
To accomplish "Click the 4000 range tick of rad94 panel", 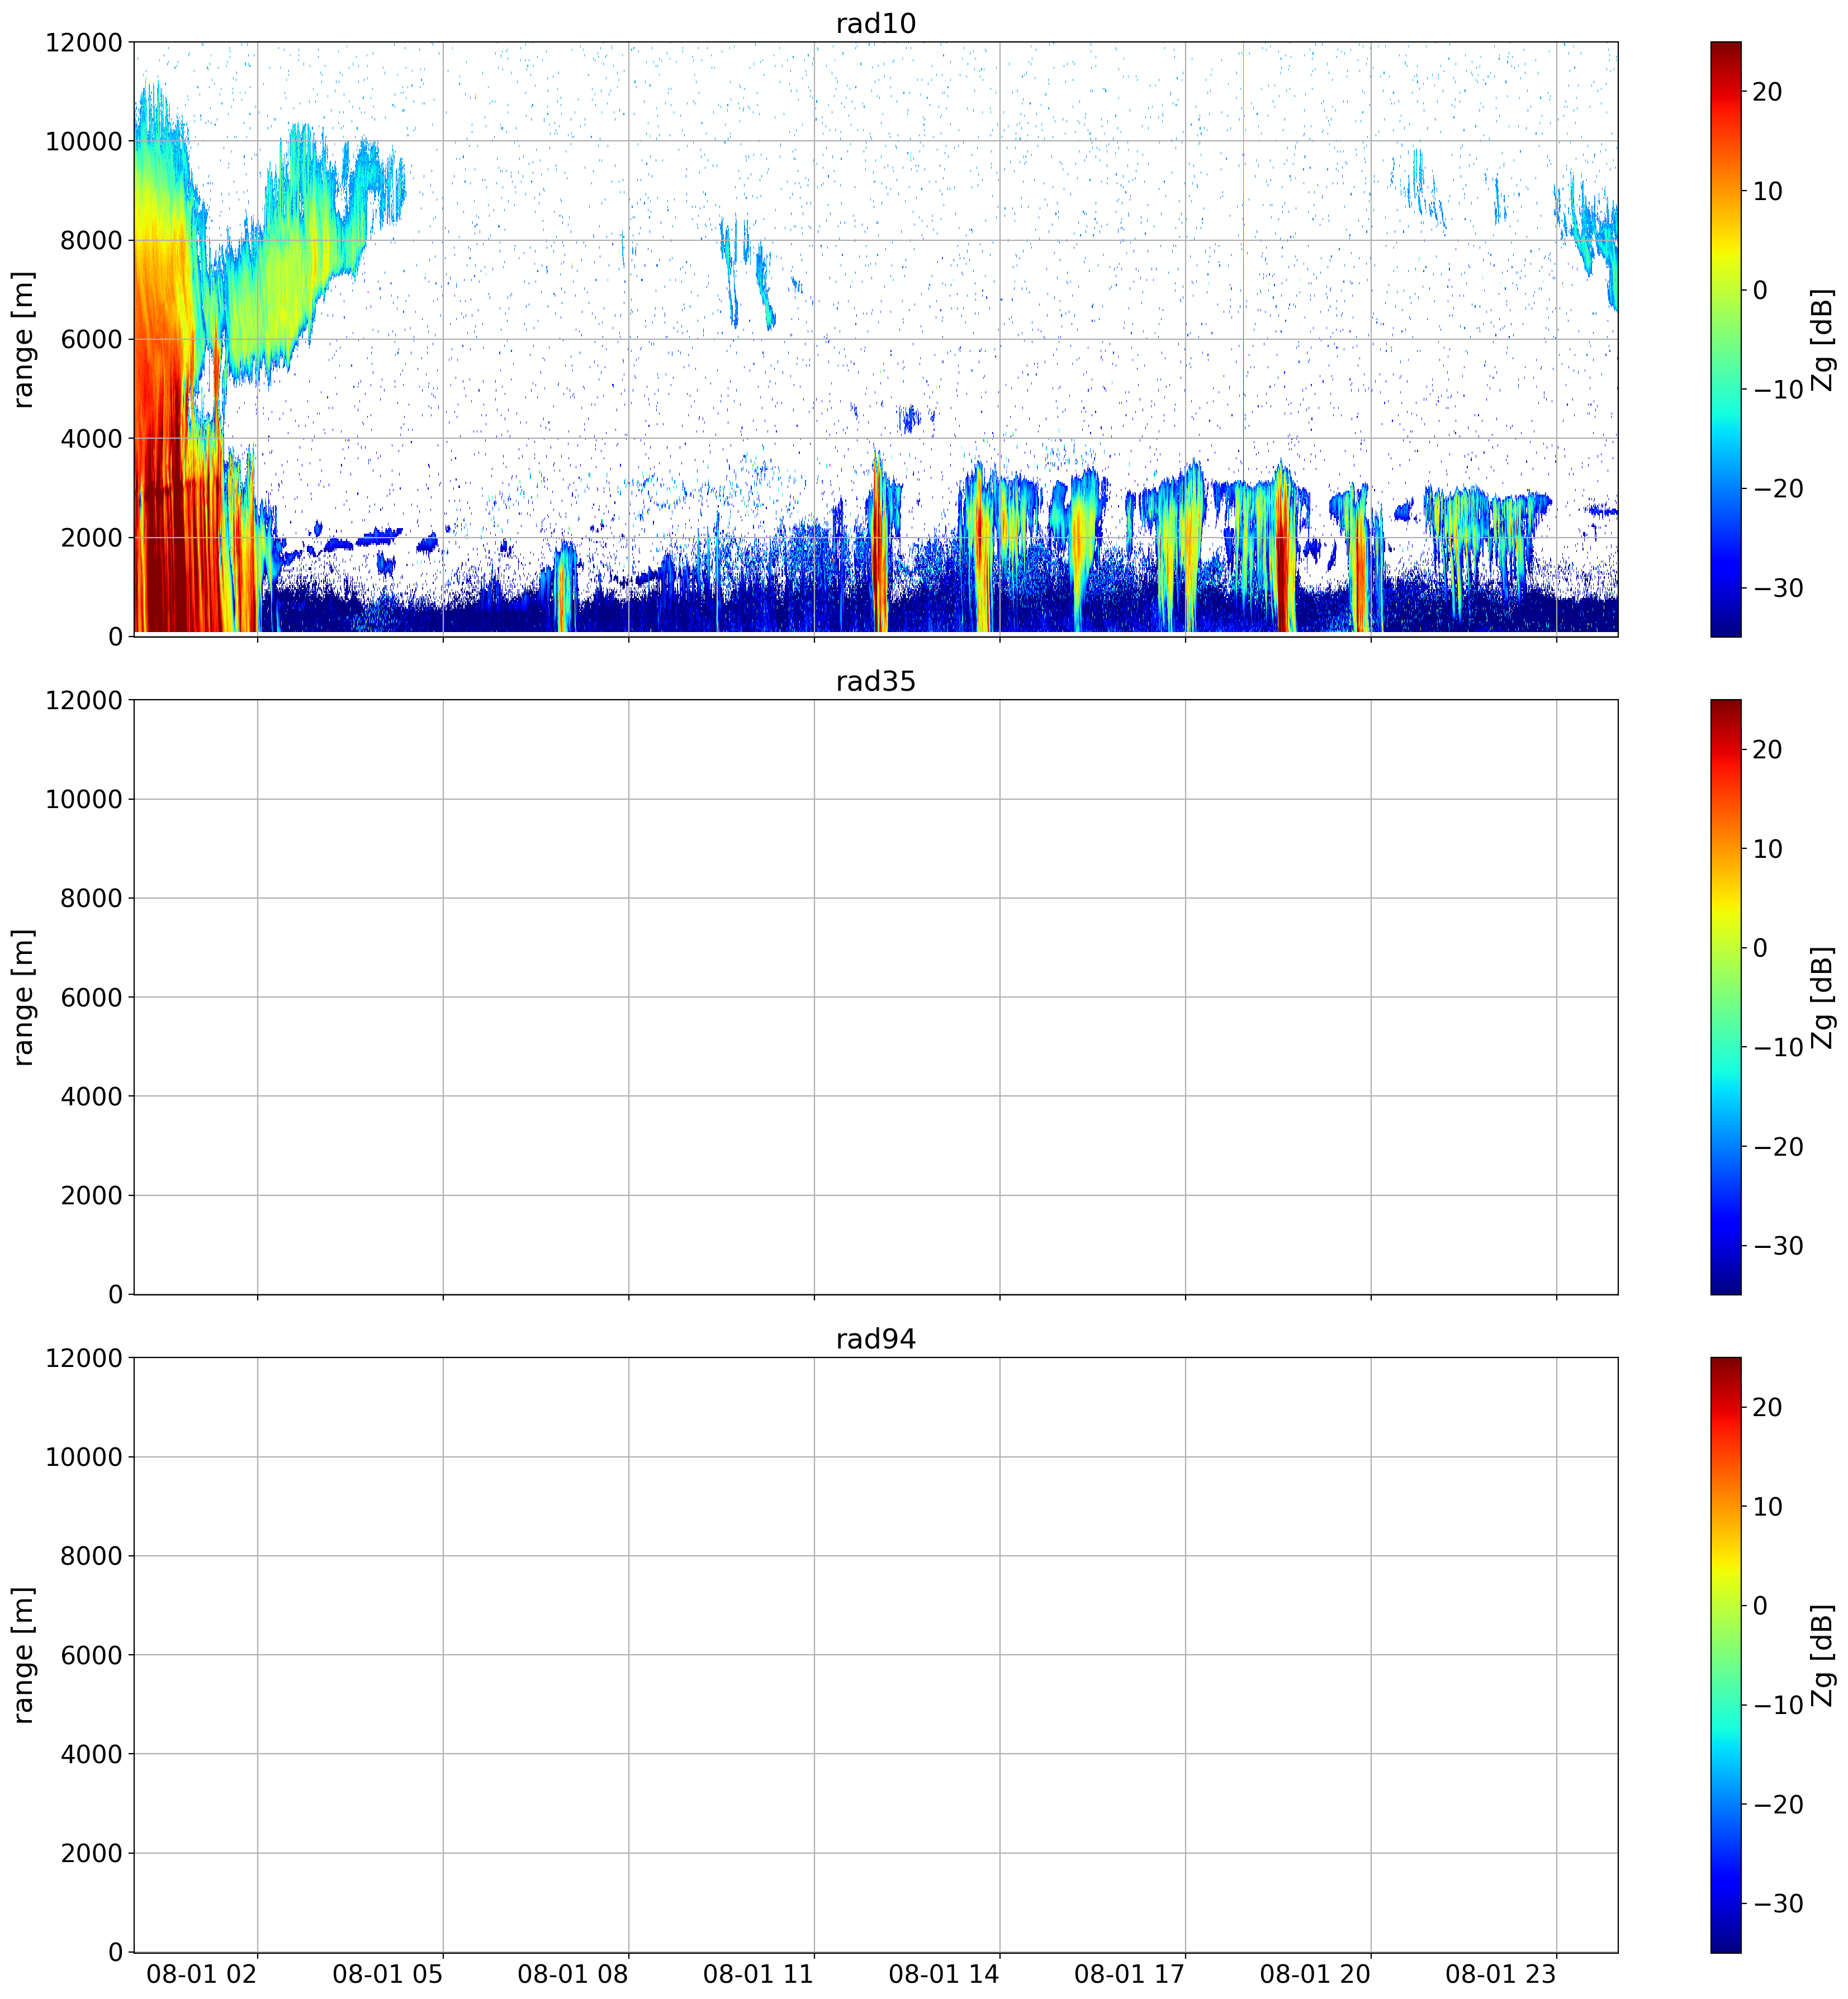I will [x=91, y=1754].
